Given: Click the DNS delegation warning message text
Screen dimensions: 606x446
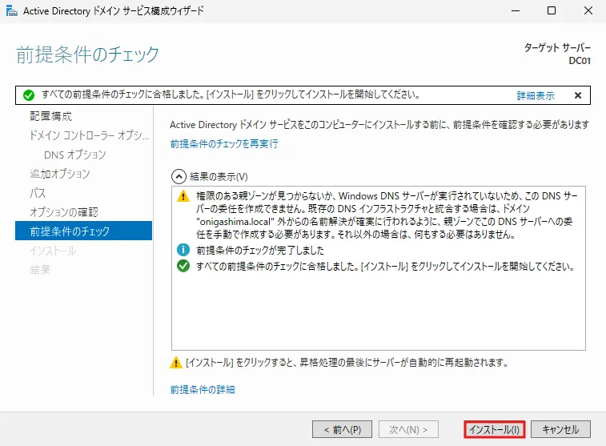Looking at the screenshot, I should pyautogui.click(x=387, y=215).
